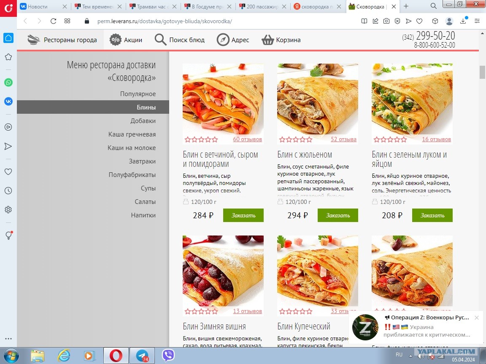
Task: Open Telegram from the taskbar
Action: click(142, 356)
